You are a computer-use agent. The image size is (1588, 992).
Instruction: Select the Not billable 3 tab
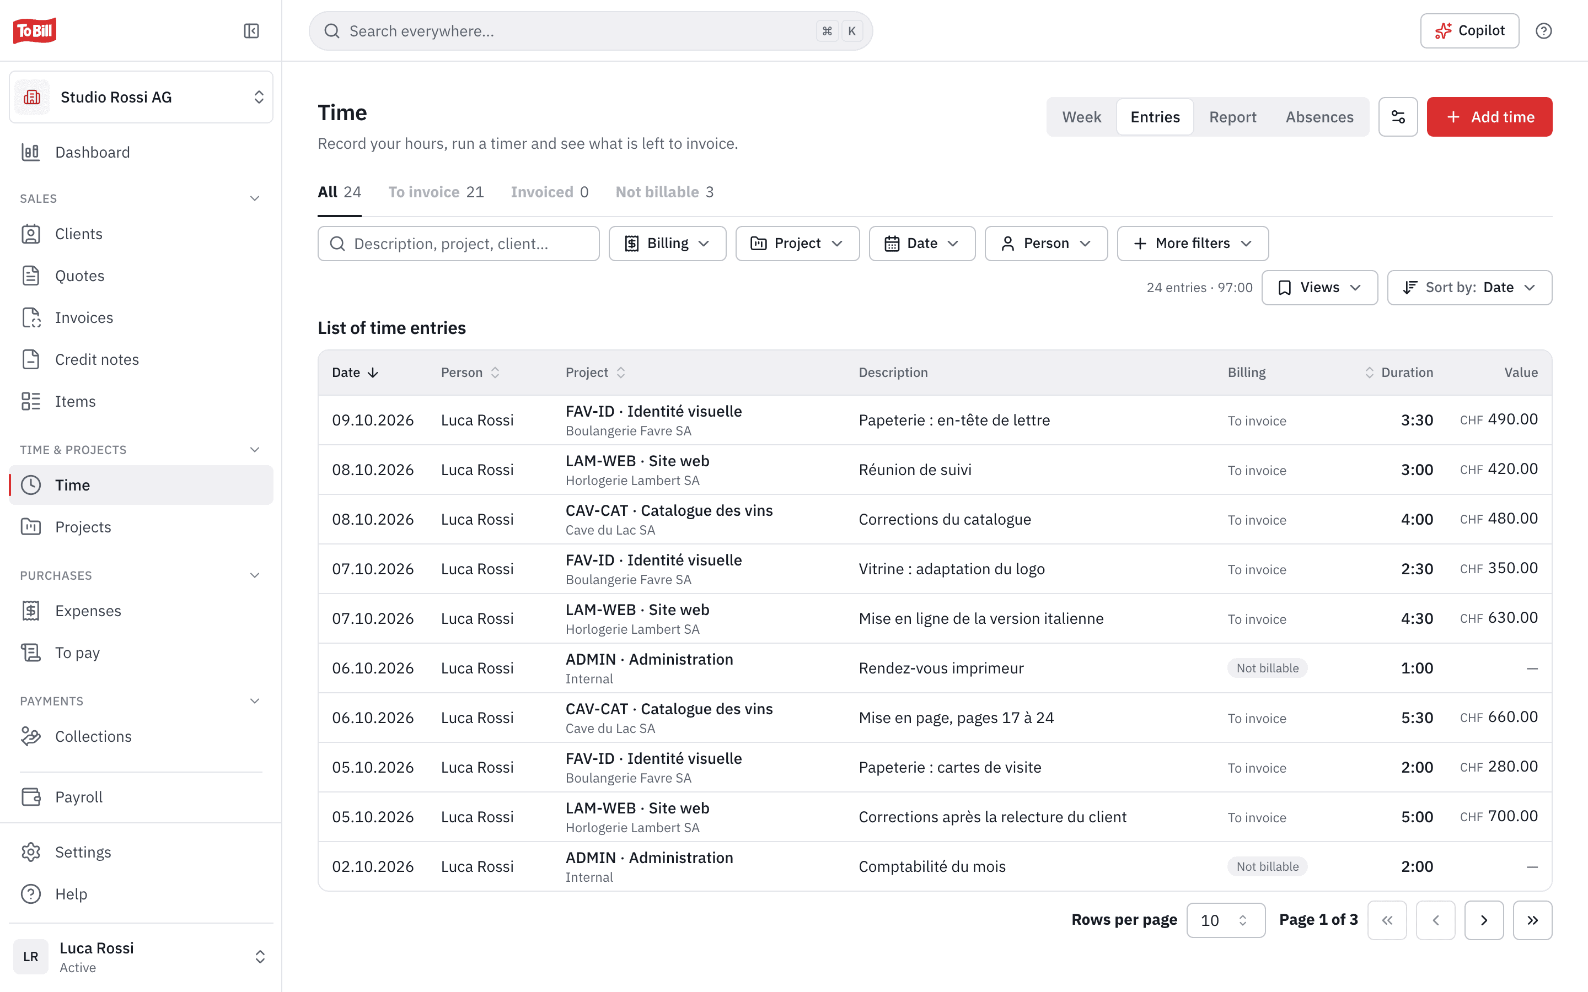(x=664, y=192)
